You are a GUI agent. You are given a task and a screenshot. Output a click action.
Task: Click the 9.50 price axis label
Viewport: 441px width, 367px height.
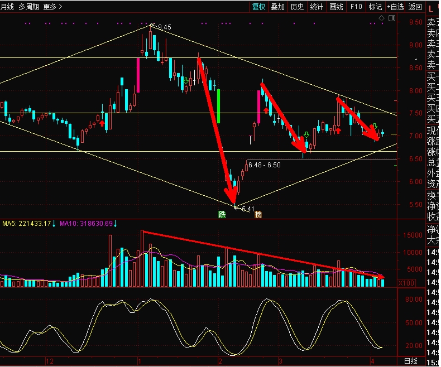pos(415,22)
